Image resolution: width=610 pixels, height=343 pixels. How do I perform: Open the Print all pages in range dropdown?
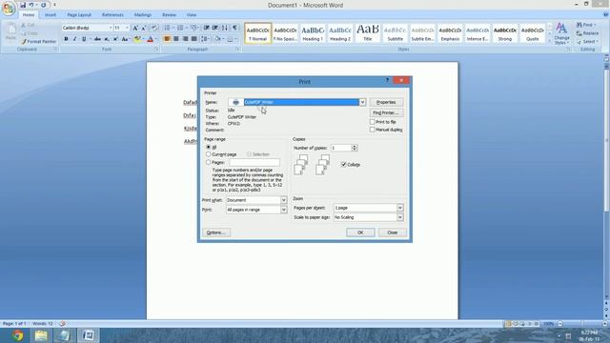[284, 210]
